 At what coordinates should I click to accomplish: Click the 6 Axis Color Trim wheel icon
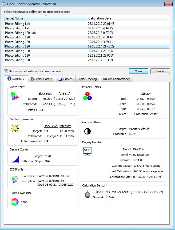point(15,202)
